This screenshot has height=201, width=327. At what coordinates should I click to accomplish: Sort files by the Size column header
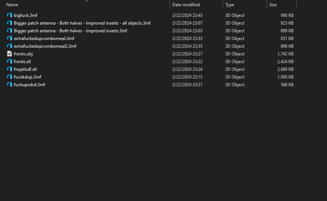pyautogui.click(x=273, y=5)
